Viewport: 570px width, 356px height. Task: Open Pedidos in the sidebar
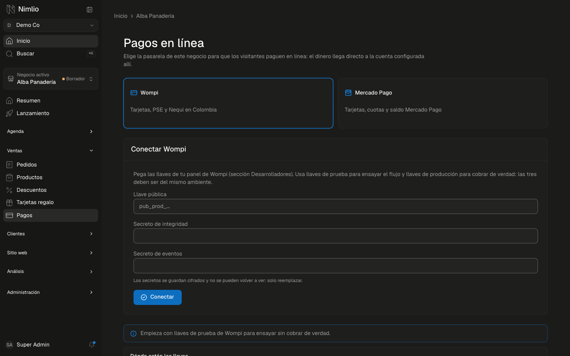[51, 165]
